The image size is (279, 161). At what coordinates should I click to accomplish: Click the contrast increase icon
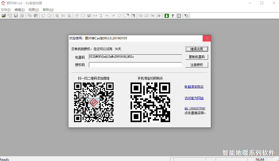[x=153, y=16]
